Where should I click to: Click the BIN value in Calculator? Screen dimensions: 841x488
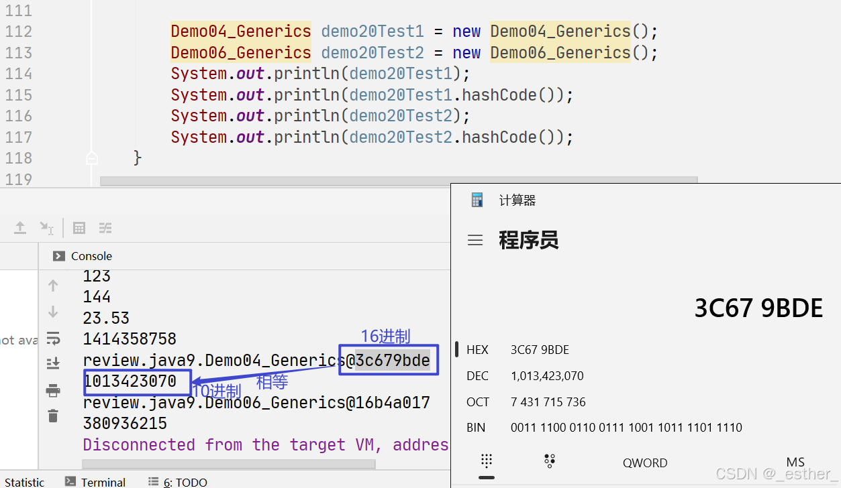[x=626, y=428]
